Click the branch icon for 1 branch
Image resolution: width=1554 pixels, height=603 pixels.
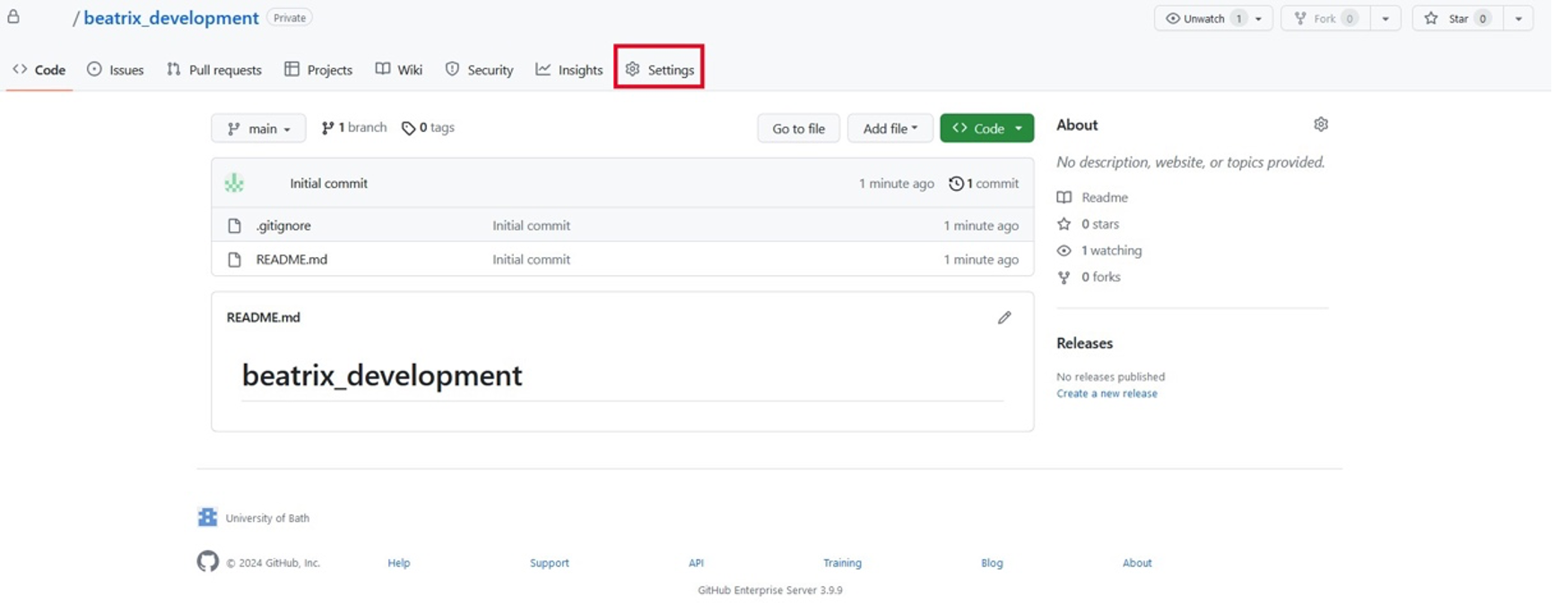[327, 128]
